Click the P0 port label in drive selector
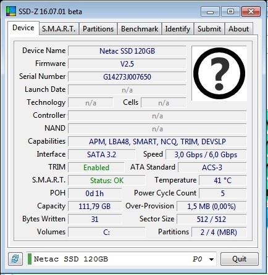The height and width of the screenshot is (275, 268). [x=197, y=259]
